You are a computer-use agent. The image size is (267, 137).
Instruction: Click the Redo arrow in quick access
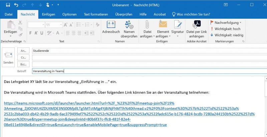pos(24,5)
